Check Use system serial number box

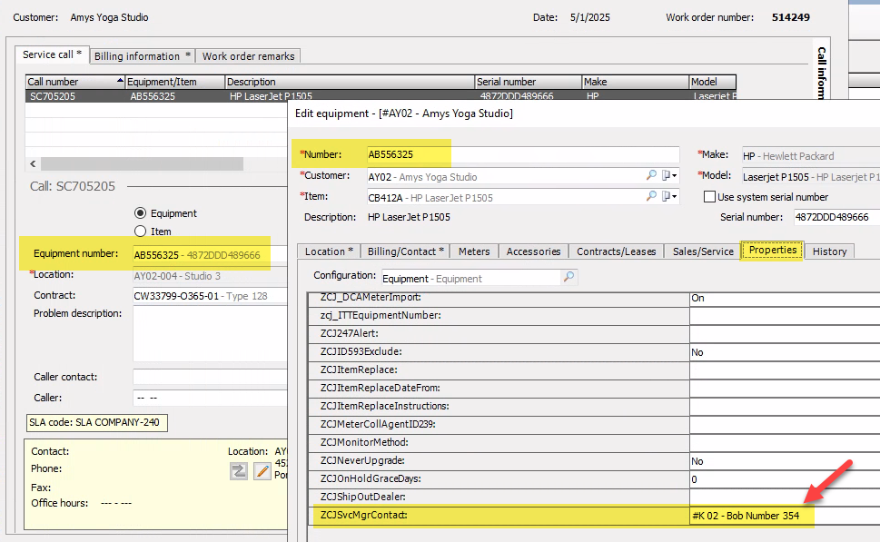point(709,197)
